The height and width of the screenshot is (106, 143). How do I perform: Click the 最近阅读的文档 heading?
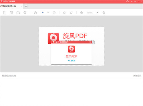pyautogui.click(x=9, y=76)
